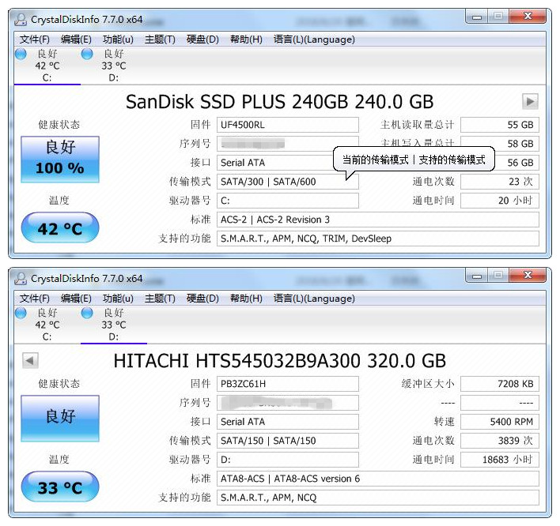Click 主机读取量总计 label in top window
Viewport: 560px width, 526px height.
click(417, 125)
